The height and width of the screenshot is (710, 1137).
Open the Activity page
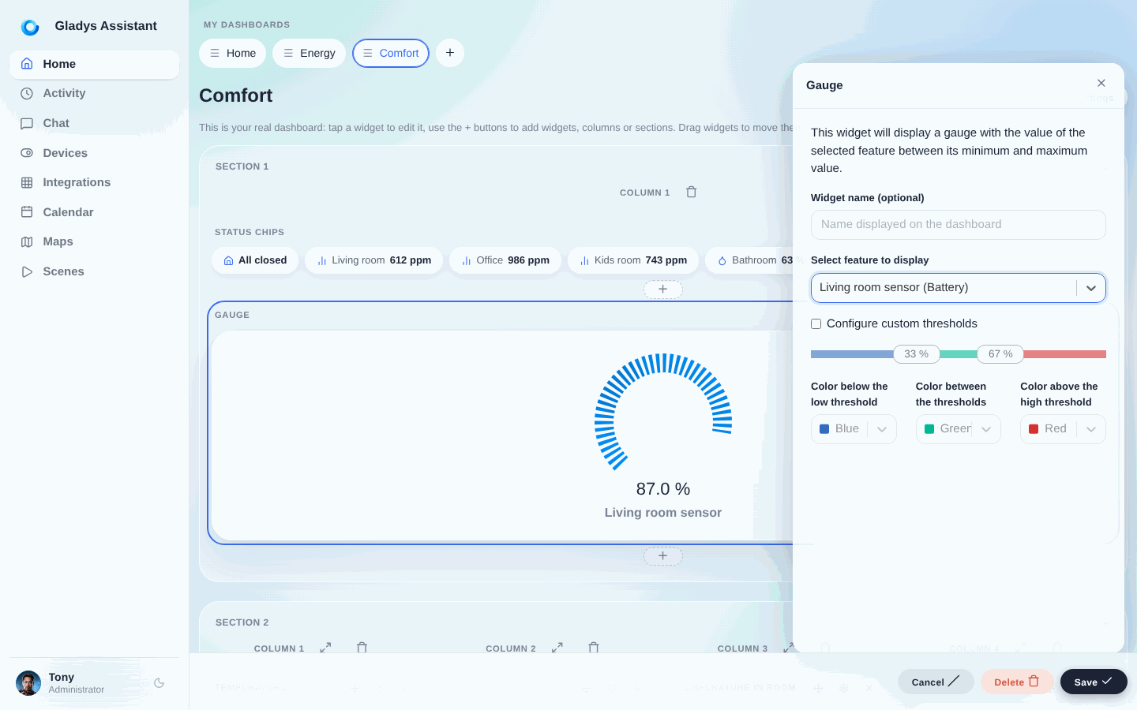(x=94, y=93)
